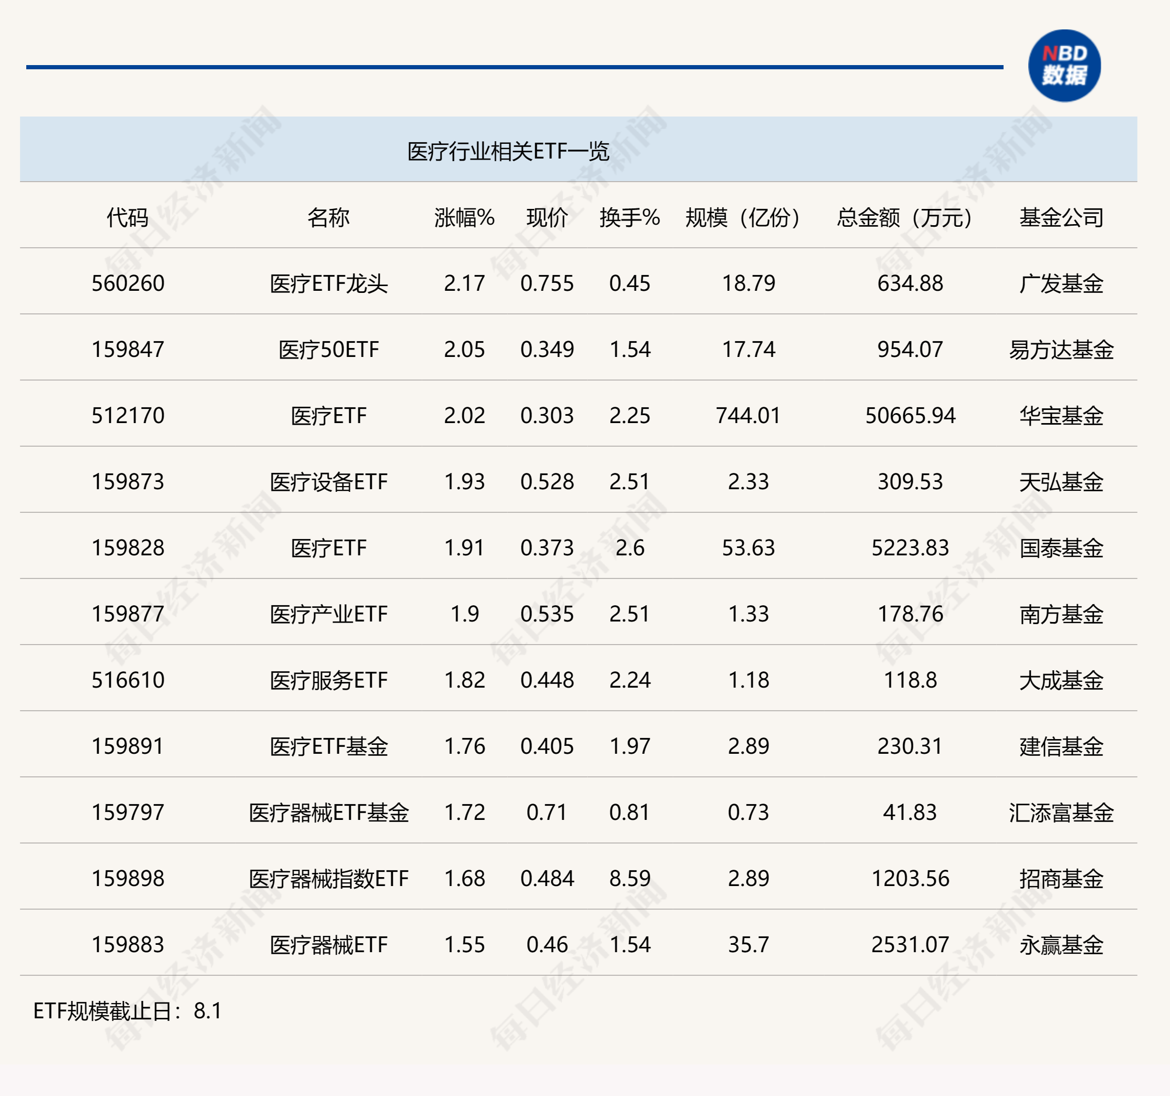Click the 35.7 scale value
Screen dimensions: 1170x1096
point(748,945)
